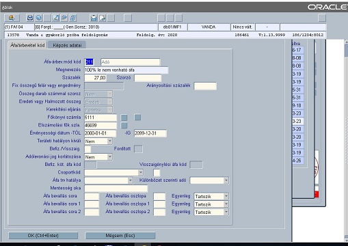Image resolution: width=348 pixels, height=246 pixels.
Task: Click the Áfa bevallás sora 2 field
Action: coord(92,212)
